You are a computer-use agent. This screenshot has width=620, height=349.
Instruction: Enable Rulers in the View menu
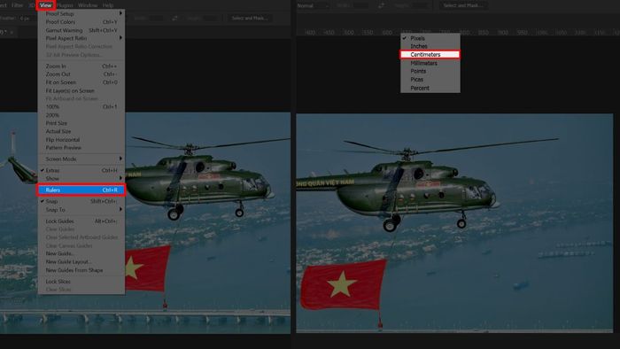(x=81, y=190)
